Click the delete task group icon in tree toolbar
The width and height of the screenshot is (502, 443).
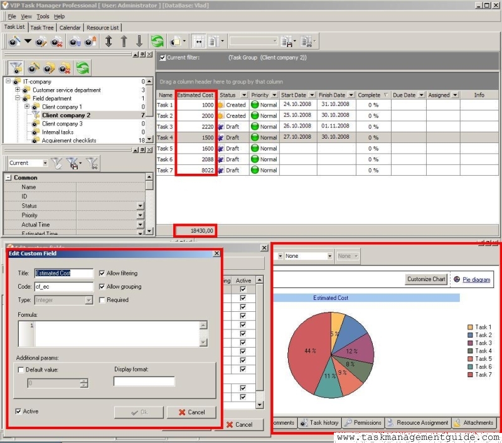pyautogui.click(x=65, y=68)
